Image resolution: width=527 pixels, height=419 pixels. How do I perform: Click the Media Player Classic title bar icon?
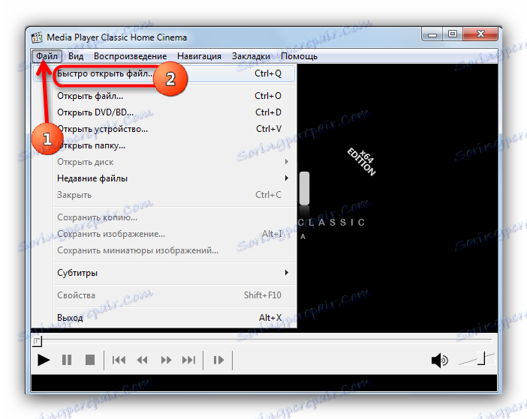[37, 37]
